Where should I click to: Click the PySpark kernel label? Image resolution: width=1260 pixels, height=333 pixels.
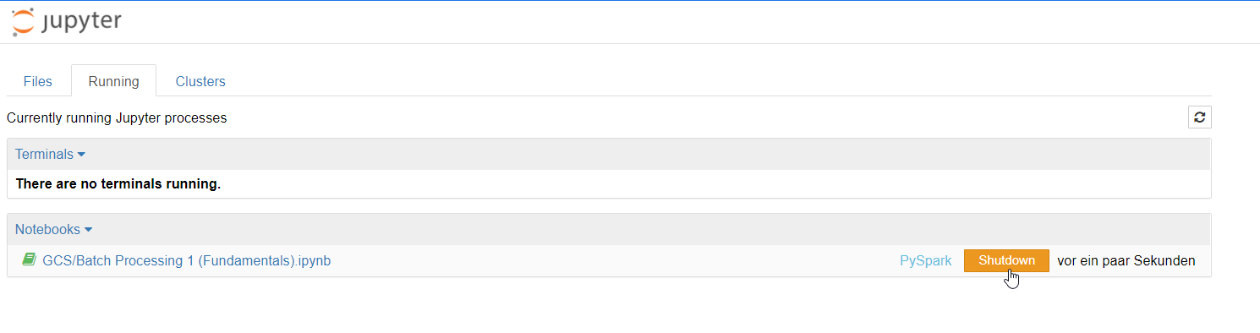point(926,261)
